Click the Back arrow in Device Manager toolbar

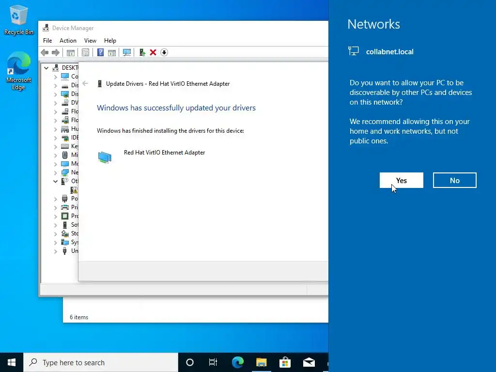coord(45,52)
